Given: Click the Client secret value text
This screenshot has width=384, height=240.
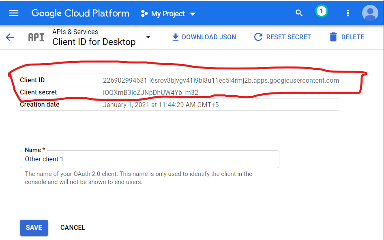Looking at the screenshot, I should (150, 92).
